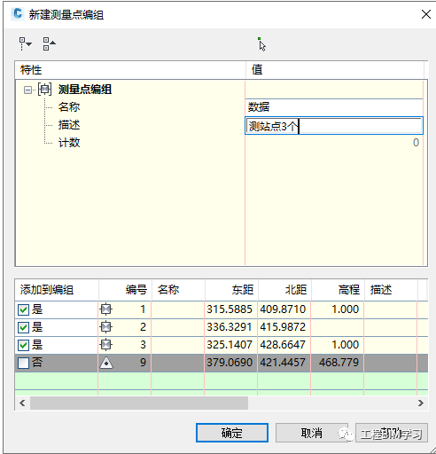Click the easting value 379.0690
Screen dimensions: 436x454
tap(230, 363)
